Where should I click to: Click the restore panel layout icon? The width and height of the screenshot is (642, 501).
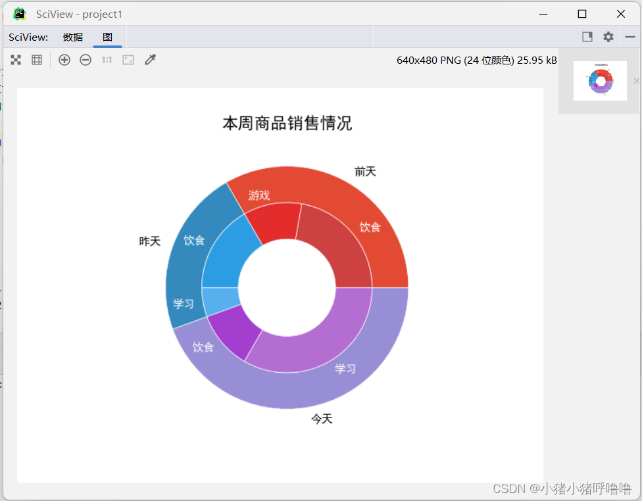(x=586, y=37)
